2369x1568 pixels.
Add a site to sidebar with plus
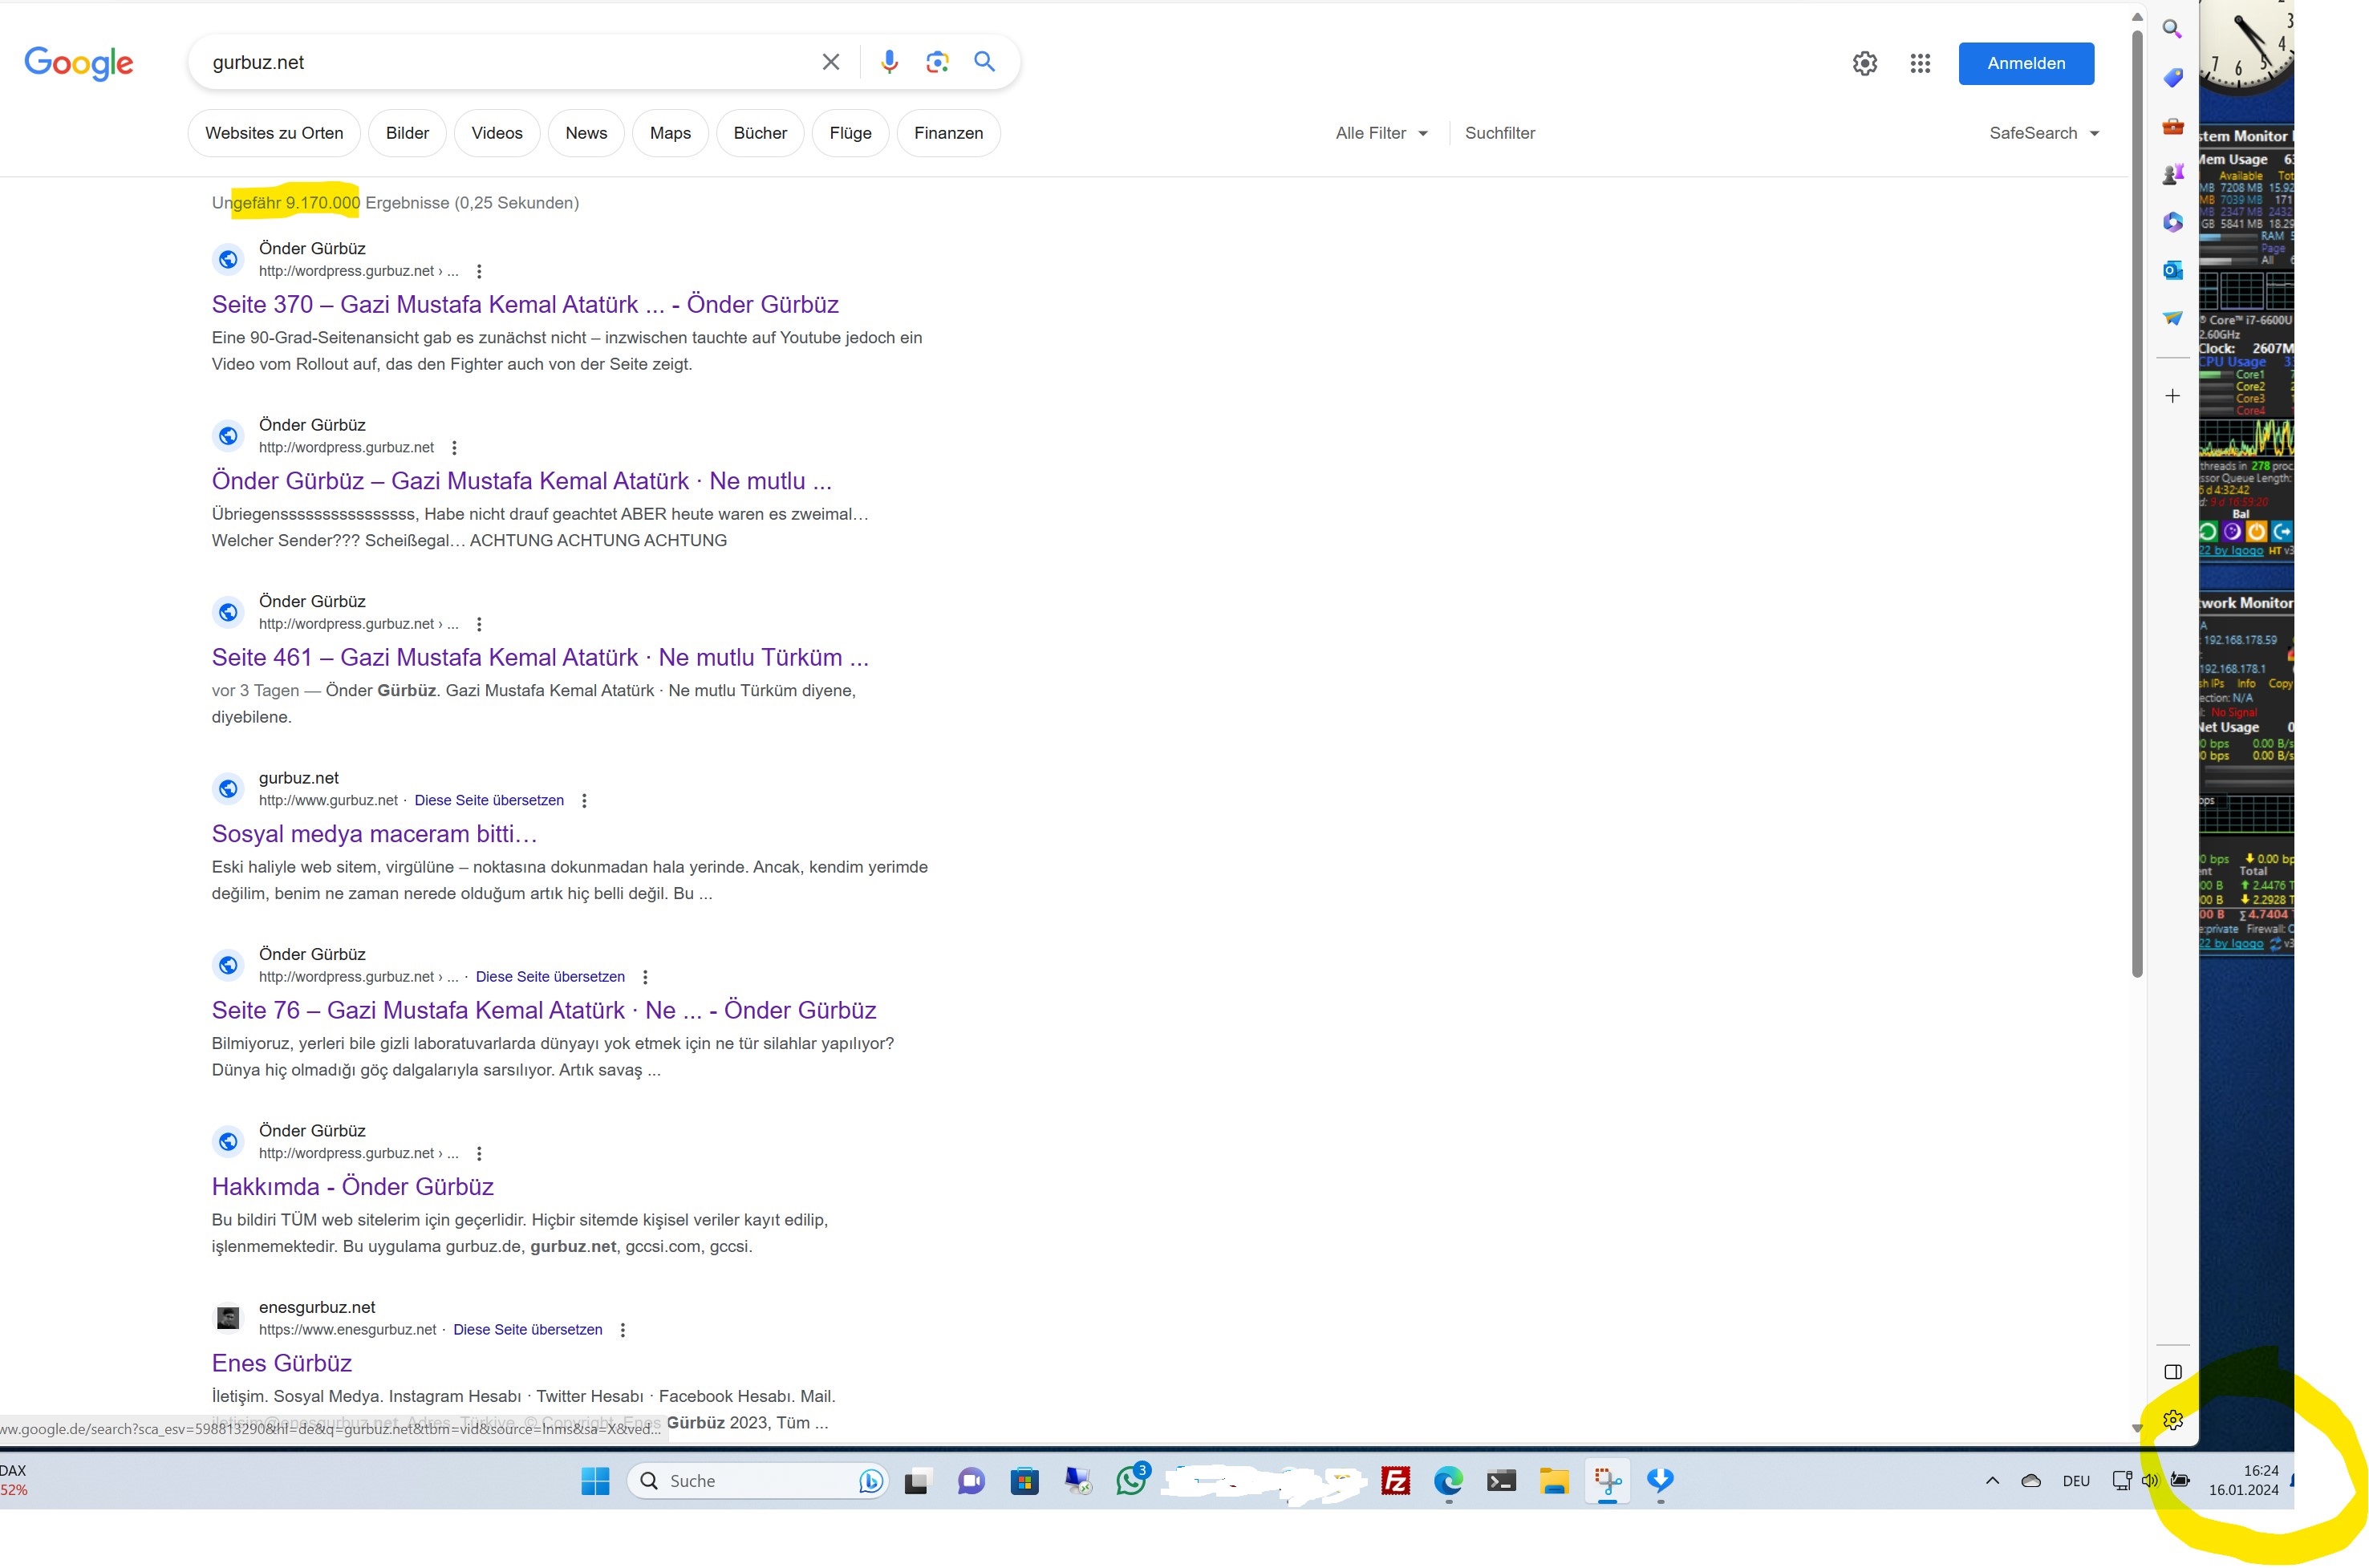(x=2172, y=396)
